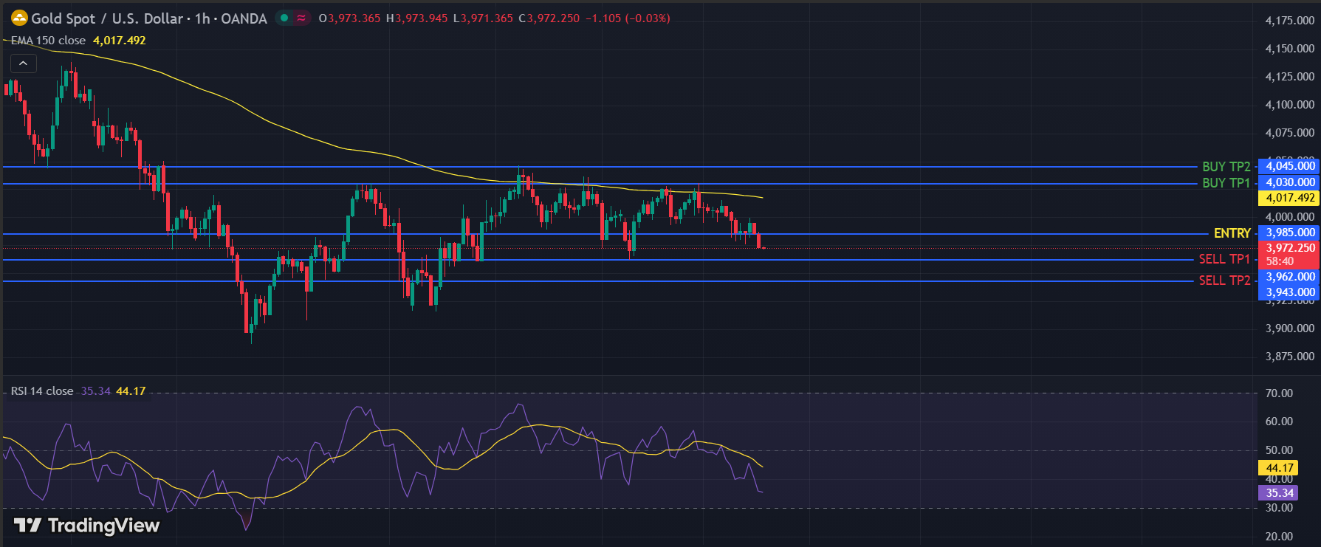Screen dimensions: 1321x547
Task: Select the EMA 150 close legend
Action: pyautogui.click(x=49, y=41)
